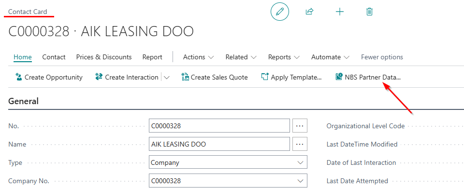
Task: Click the Apply Template icon
Action: [264, 77]
